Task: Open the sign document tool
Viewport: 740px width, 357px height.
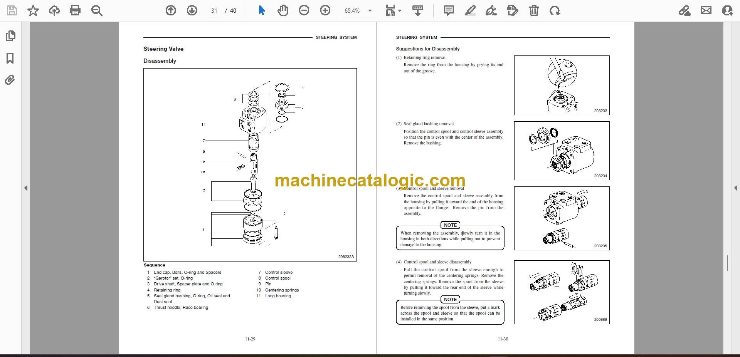Action: 491,10
